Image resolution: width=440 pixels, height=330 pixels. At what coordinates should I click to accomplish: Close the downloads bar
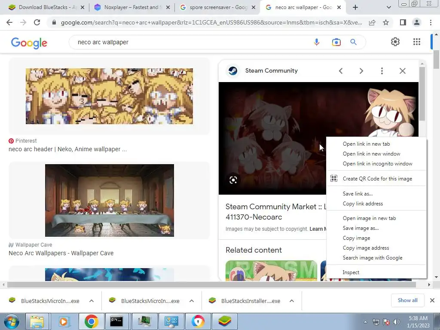[432, 300]
